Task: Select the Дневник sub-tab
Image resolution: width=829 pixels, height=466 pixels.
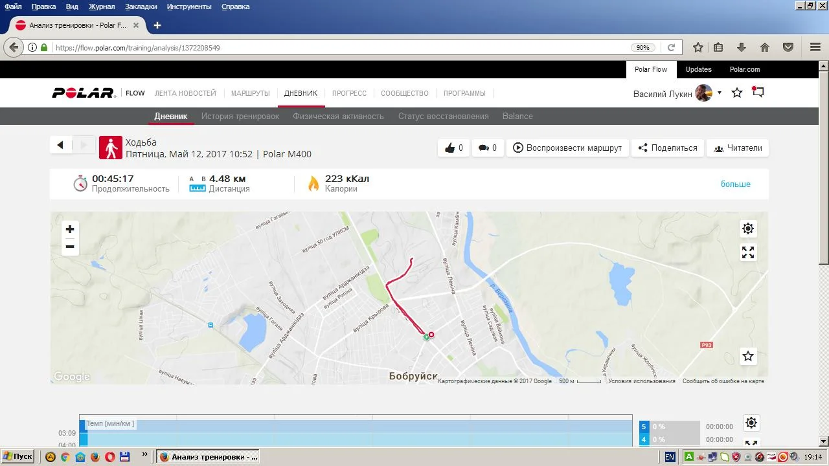Action: click(x=171, y=116)
